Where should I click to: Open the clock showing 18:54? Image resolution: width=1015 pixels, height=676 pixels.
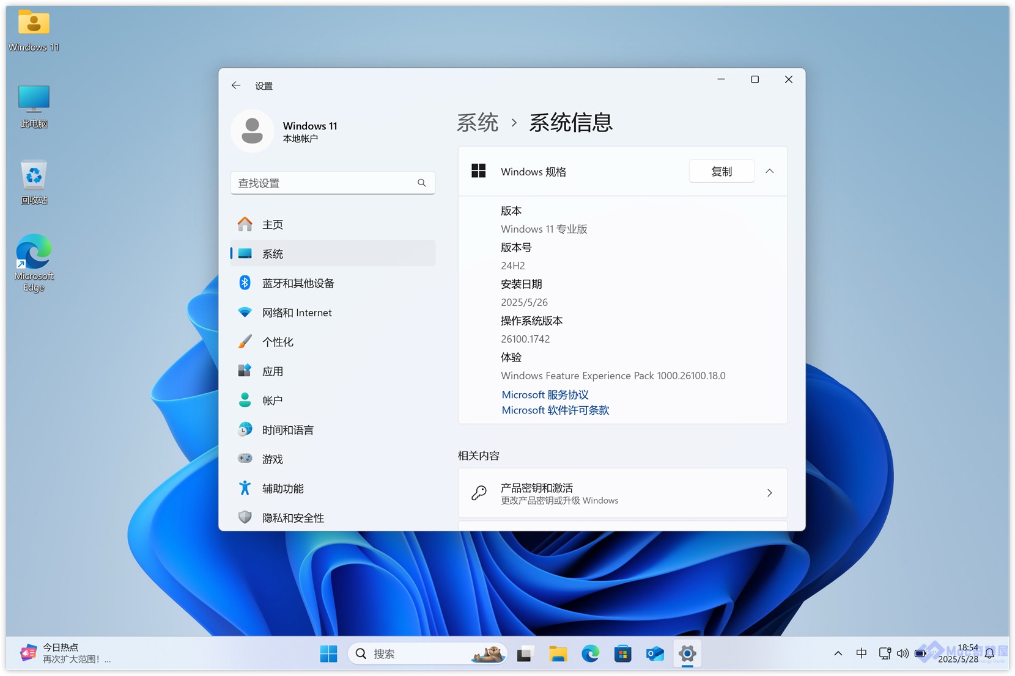pyautogui.click(x=958, y=653)
